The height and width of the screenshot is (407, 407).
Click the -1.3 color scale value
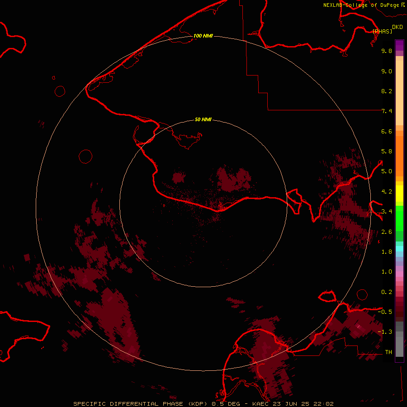pos(385,332)
